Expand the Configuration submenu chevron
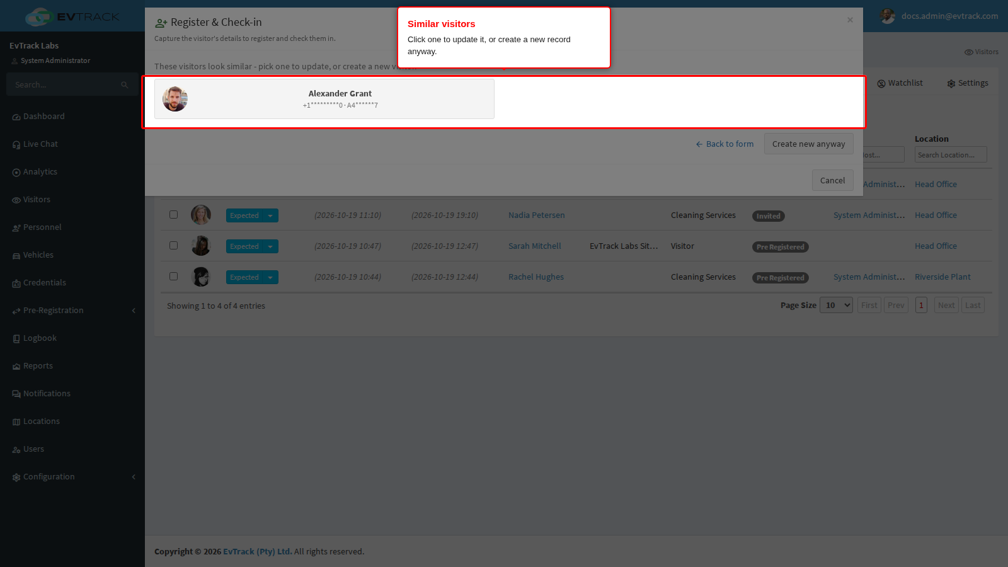 point(134,477)
